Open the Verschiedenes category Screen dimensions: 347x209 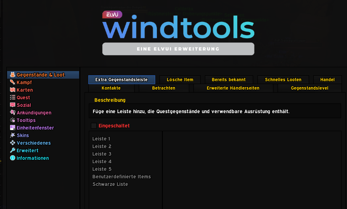tap(33, 143)
